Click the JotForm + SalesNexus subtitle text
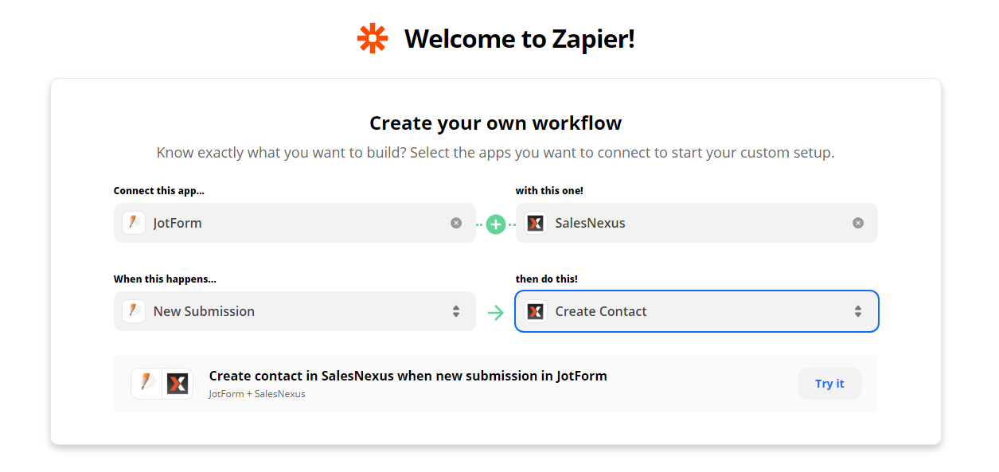This screenshot has height=472, width=999. click(257, 394)
